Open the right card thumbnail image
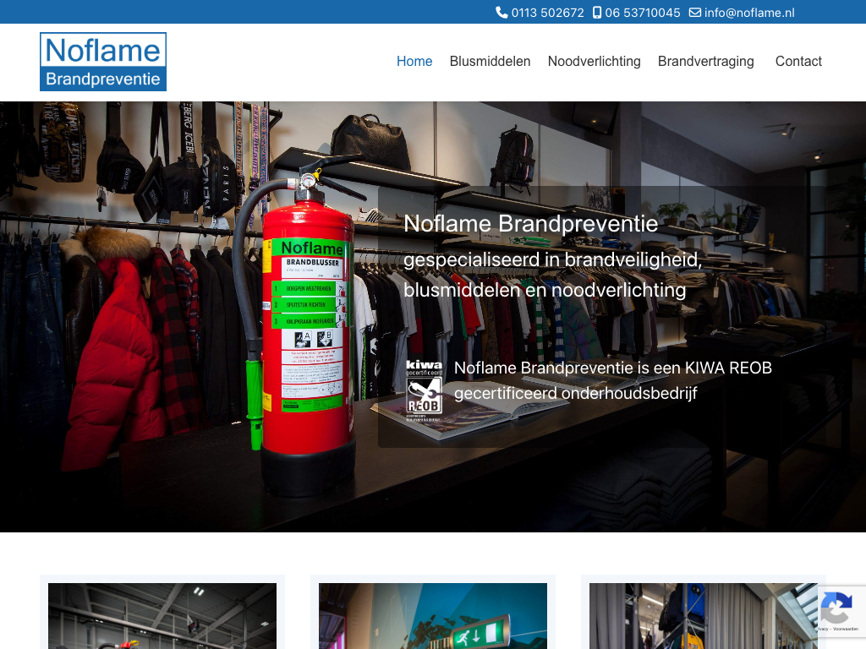Screen dimensions: 866x649 pos(704,616)
